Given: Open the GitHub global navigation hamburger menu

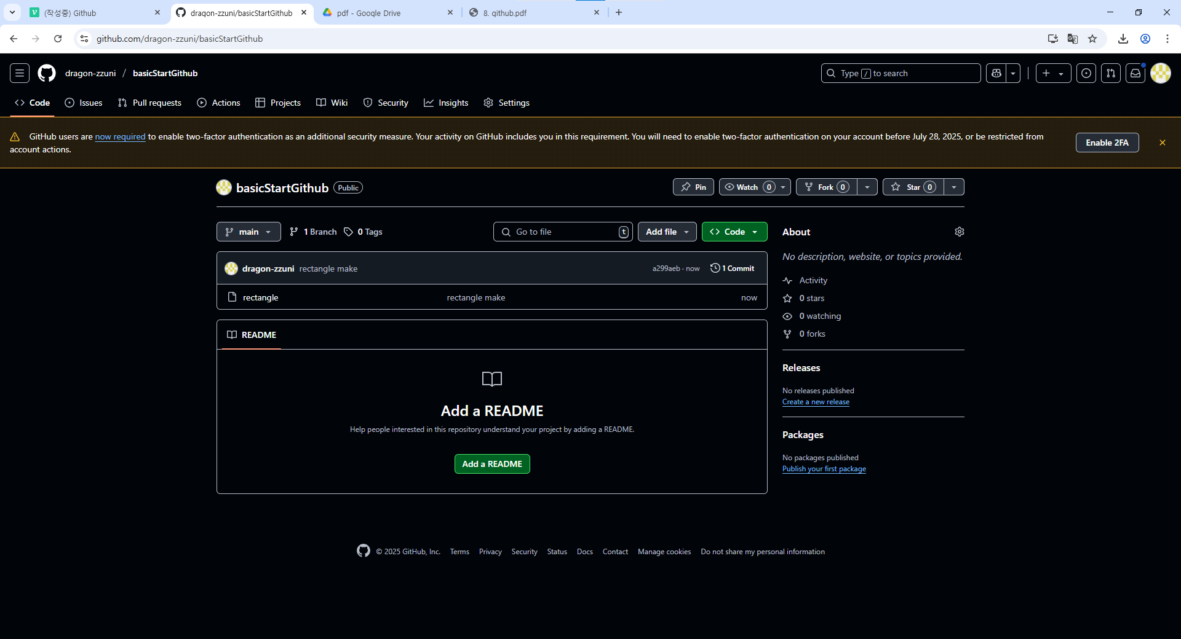Looking at the screenshot, I should (x=20, y=73).
